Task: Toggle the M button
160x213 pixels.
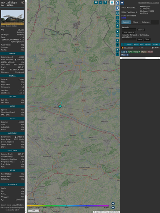Action: 117,35
